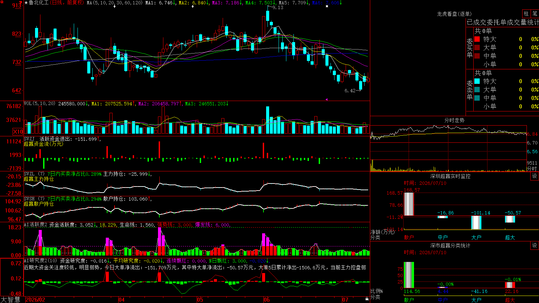Click the 06 month marker on the timeline
This screenshot has width=539, height=303.
(x=267, y=300)
